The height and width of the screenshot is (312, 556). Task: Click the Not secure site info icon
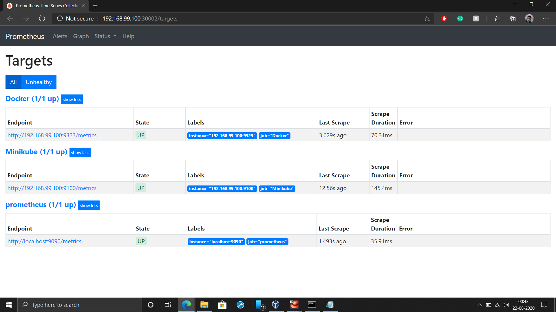click(x=60, y=18)
